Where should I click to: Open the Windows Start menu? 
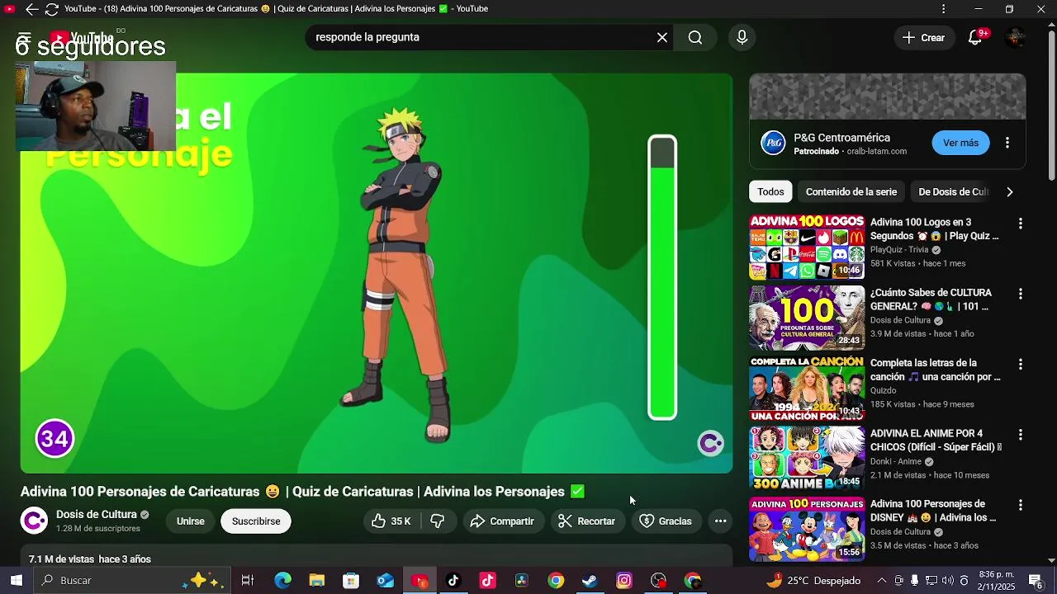point(16,581)
